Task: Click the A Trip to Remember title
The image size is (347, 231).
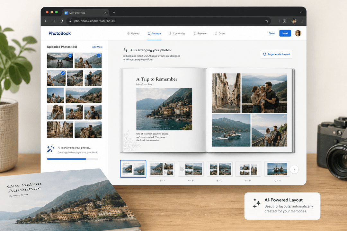Action: coord(157,79)
